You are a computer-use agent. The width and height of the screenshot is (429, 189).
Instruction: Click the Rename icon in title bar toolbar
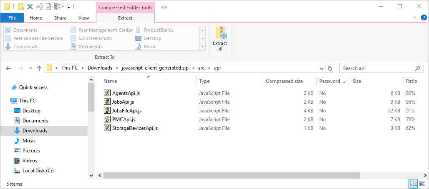pos(39,6)
